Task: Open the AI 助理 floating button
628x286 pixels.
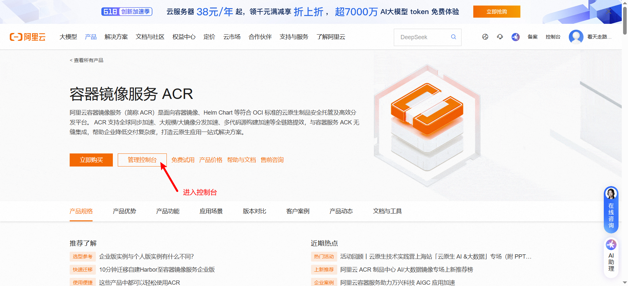Action: tap(611, 258)
